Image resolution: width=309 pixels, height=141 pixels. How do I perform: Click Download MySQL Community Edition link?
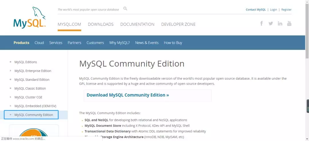pyautogui.click(x=128, y=95)
